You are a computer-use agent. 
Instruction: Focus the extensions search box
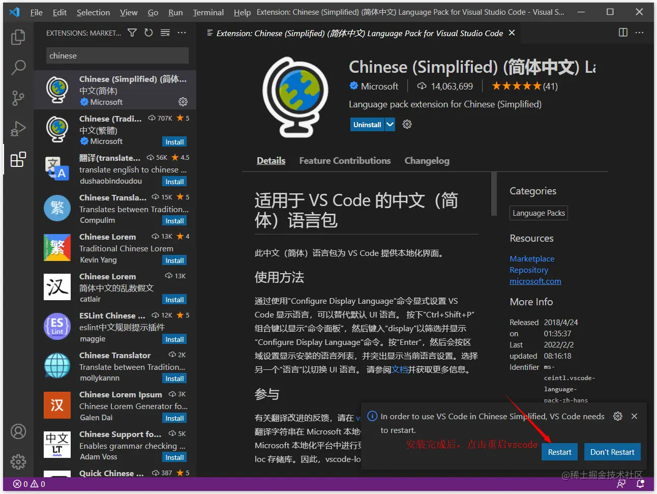(x=117, y=55)
